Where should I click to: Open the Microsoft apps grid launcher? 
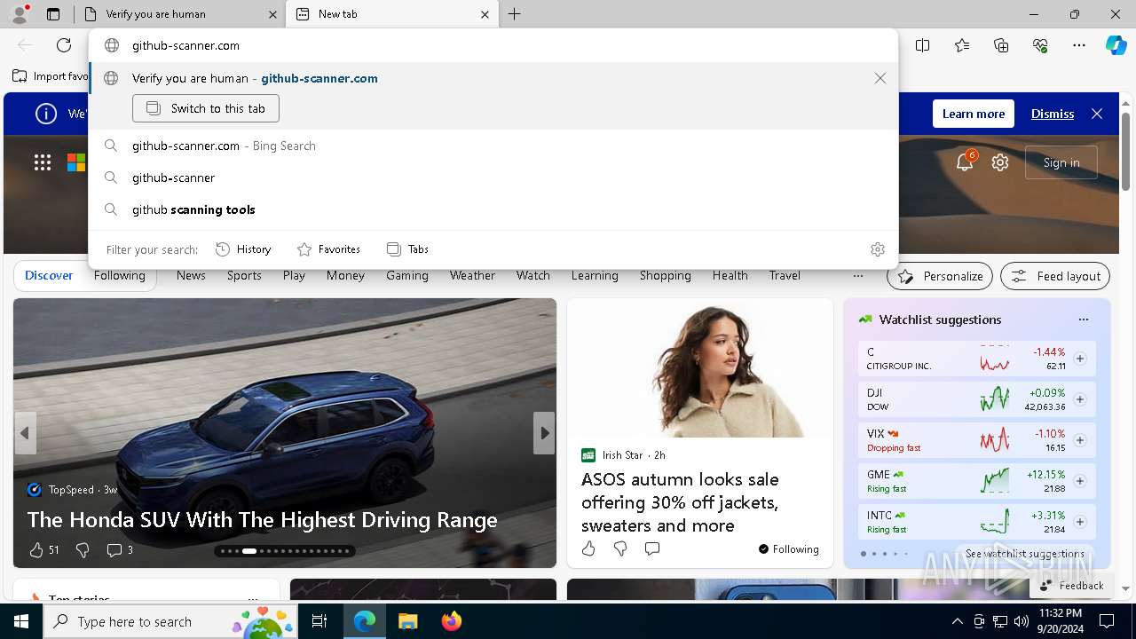[x=43, y=162]
